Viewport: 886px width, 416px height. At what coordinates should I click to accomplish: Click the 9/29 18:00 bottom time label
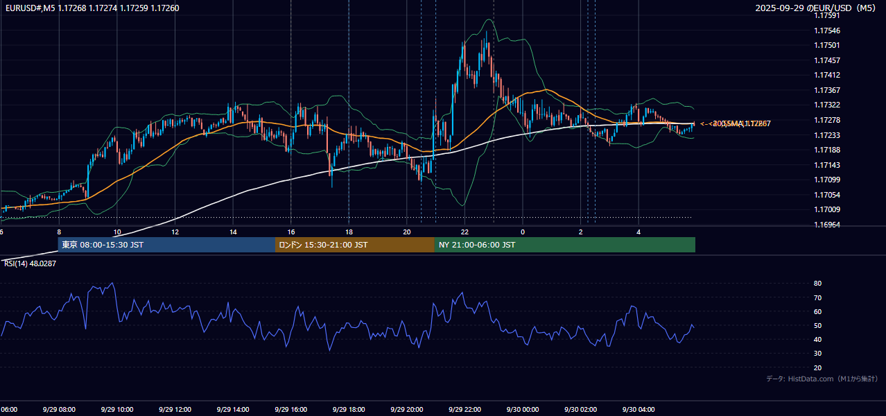point(349,410)
